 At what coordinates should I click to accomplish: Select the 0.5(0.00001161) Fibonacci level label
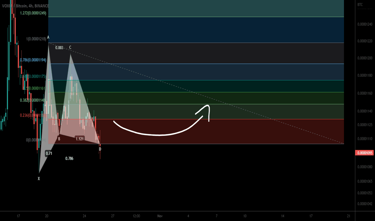click(35, 88)
